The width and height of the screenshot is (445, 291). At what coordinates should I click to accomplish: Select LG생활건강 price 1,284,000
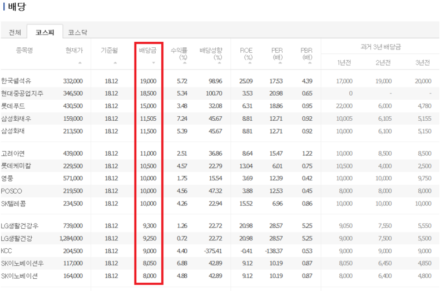pos(71,239)
